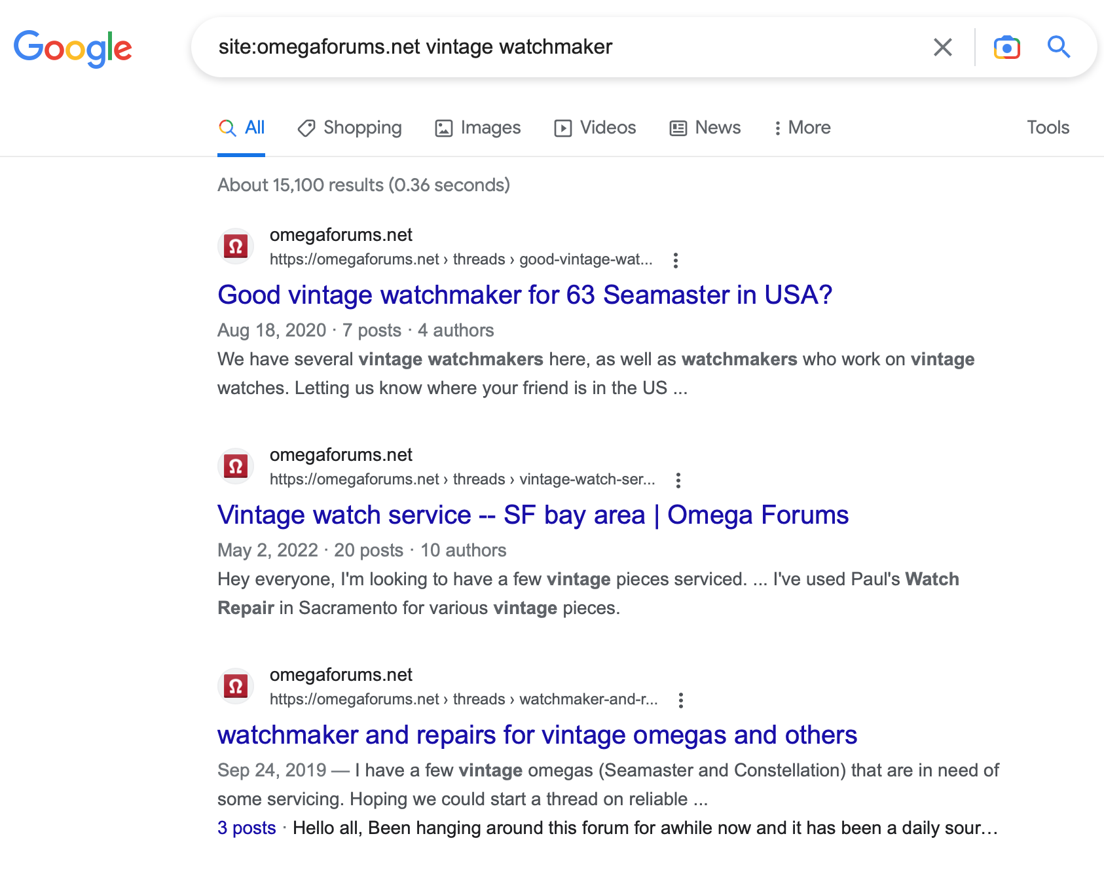
Task: Click omegaforums favicon of SF bay area result
Action: click(x=236, y=467)
